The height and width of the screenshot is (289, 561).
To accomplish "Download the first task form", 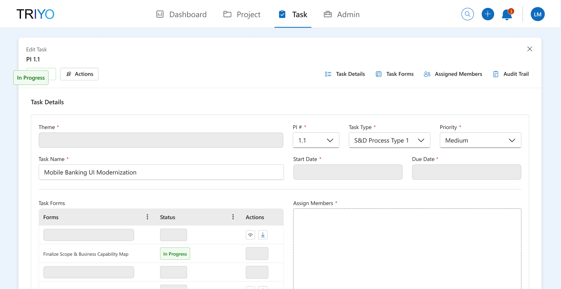I will click(262, 235).
